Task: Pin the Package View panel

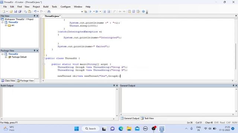Action: [35, 51]
